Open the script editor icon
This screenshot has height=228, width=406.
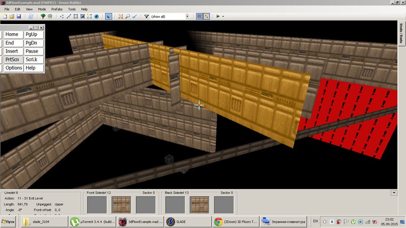click(31, 16)
